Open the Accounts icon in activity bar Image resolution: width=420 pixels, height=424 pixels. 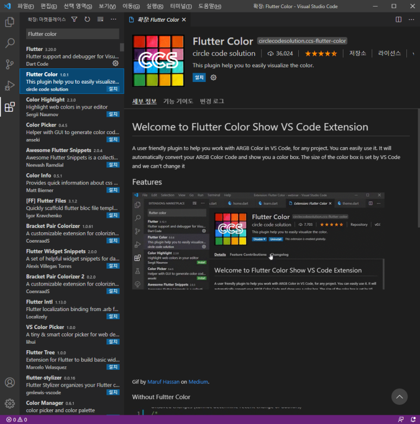coord(10,382)
